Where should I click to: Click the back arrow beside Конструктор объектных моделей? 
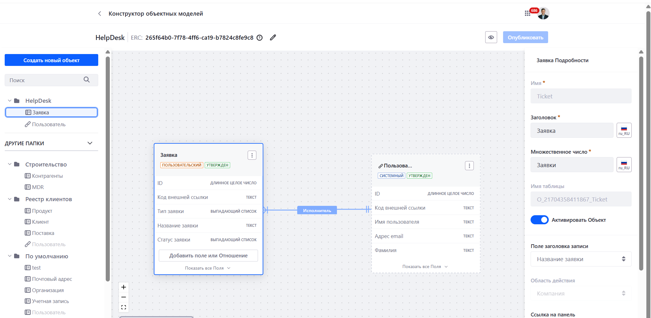pos(99,13)
